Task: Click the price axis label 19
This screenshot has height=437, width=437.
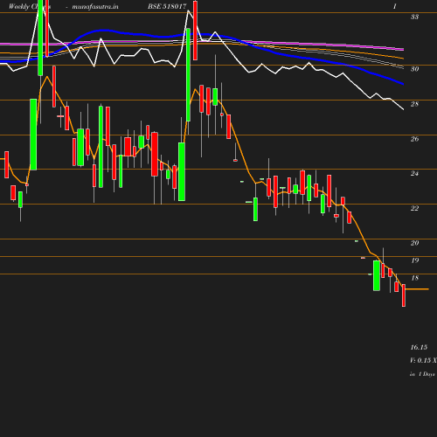Action: click(414, 260)
